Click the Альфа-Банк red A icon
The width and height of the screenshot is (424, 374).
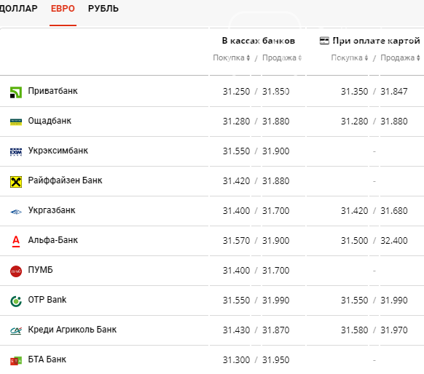coord(16,242)
